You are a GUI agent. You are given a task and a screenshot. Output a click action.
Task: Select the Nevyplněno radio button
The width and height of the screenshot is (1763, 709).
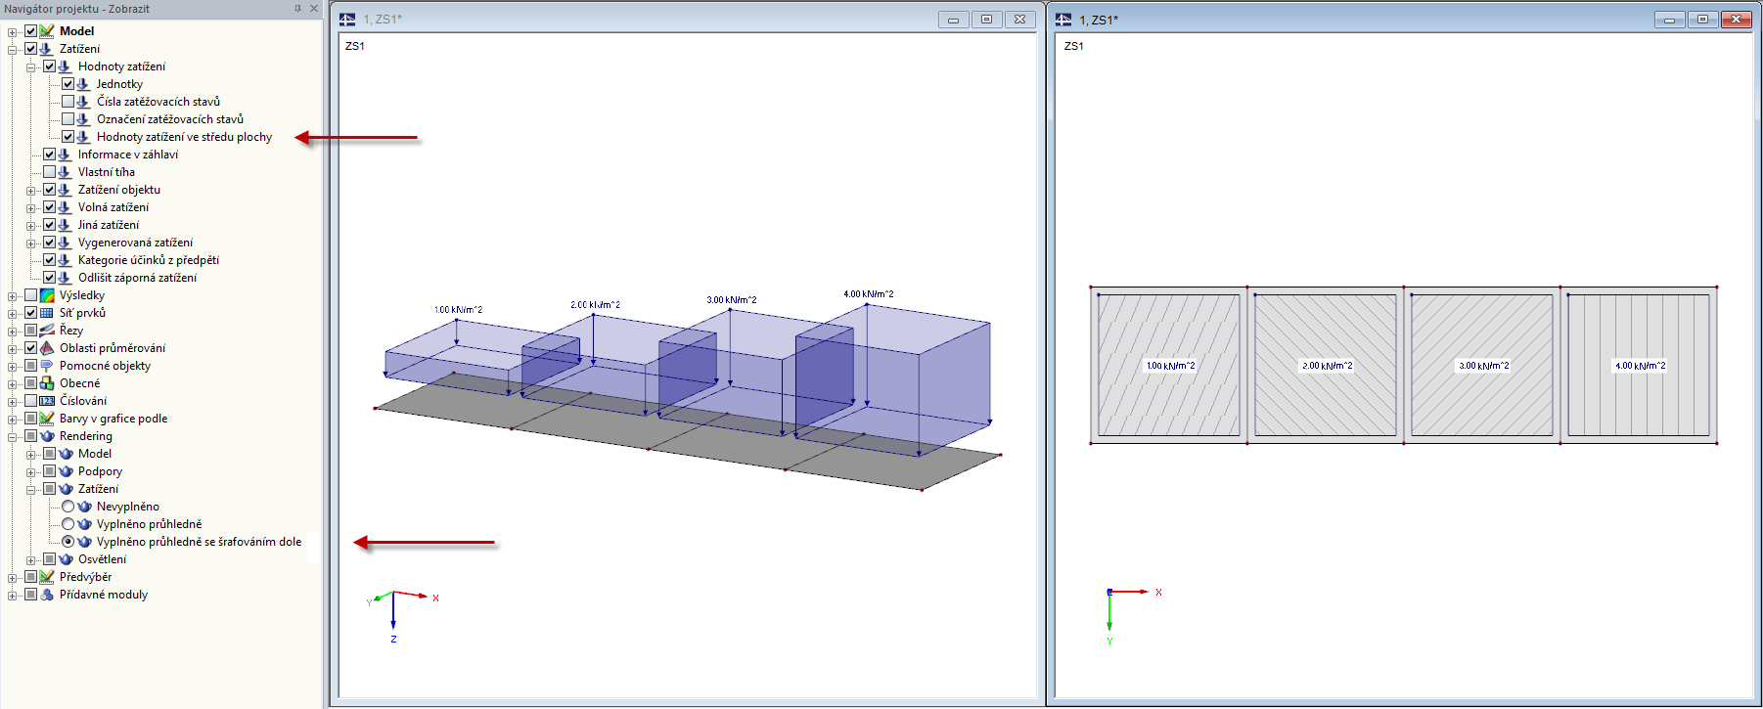pos(68,507)
